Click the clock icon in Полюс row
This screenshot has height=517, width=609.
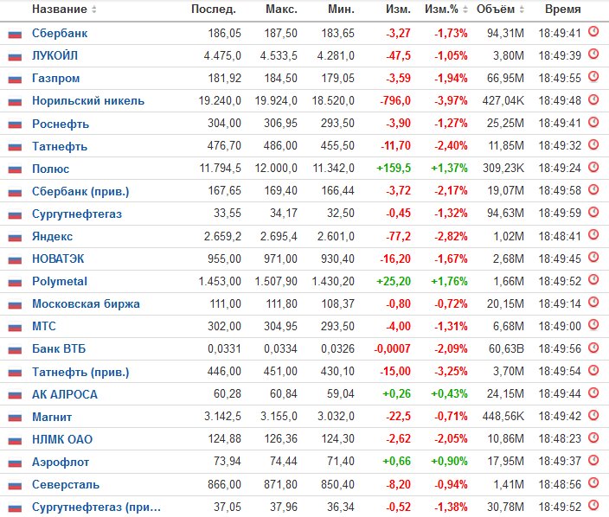click(x=593, y=167)
